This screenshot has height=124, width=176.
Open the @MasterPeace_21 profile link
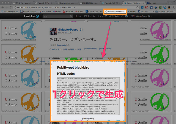coord(70,30)
